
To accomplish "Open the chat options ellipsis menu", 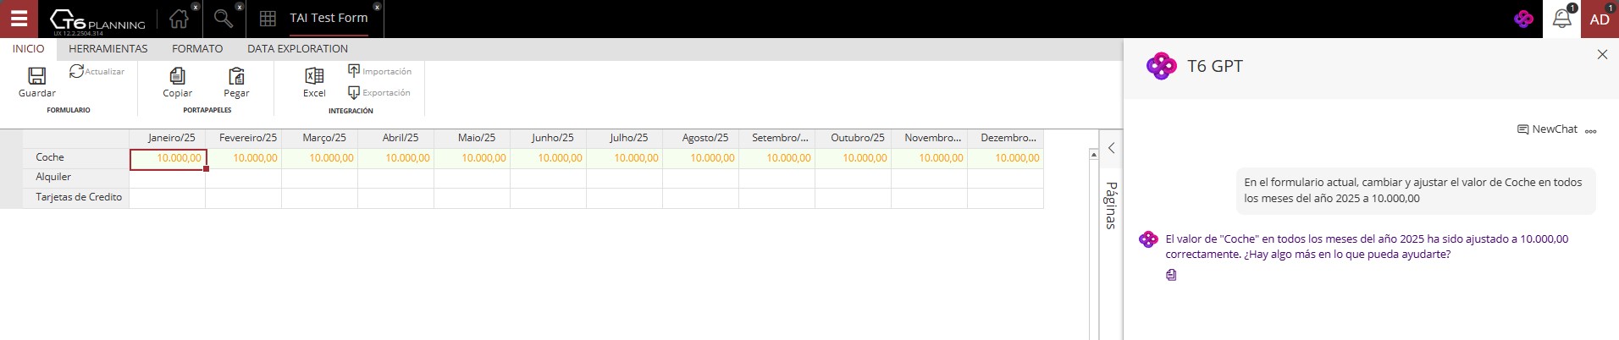I will (1591, 131).
